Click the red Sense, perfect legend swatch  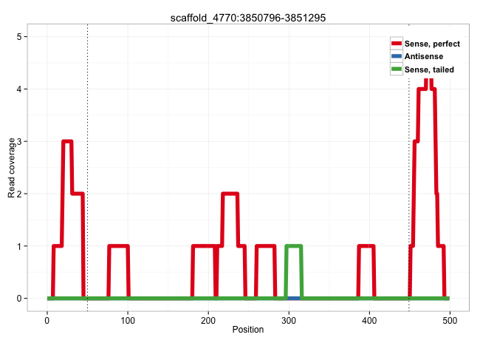point(397,44)
